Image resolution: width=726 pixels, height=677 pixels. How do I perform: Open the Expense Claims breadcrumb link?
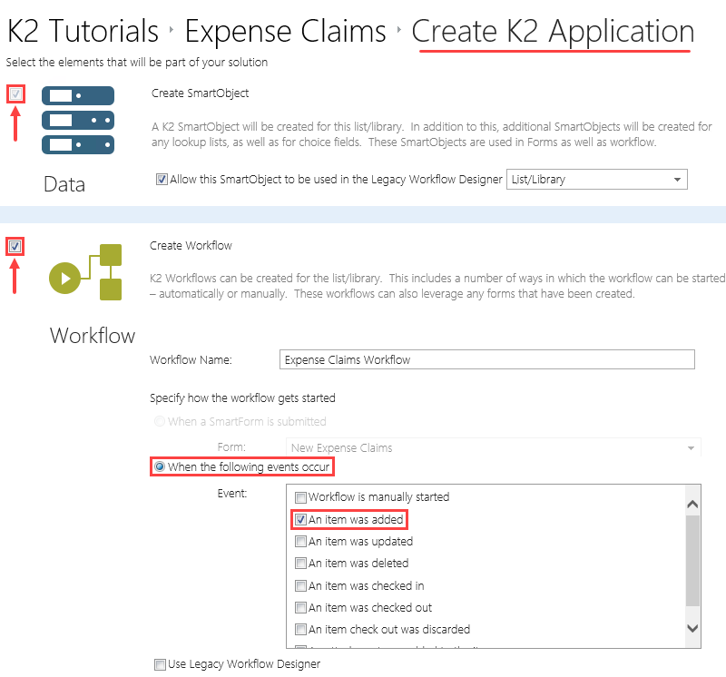click(x=285, y=30)
